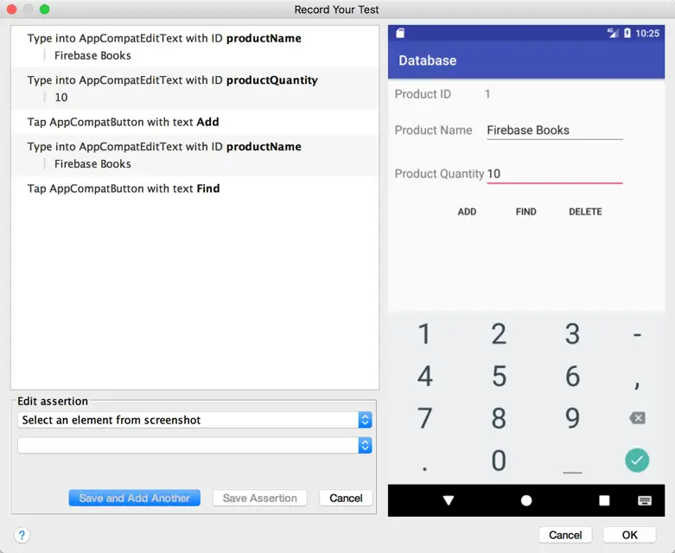Select the 'Tap AppCompatButton with text Find' step
This screenshot has height=553, width=675.
tap(124, 188)
